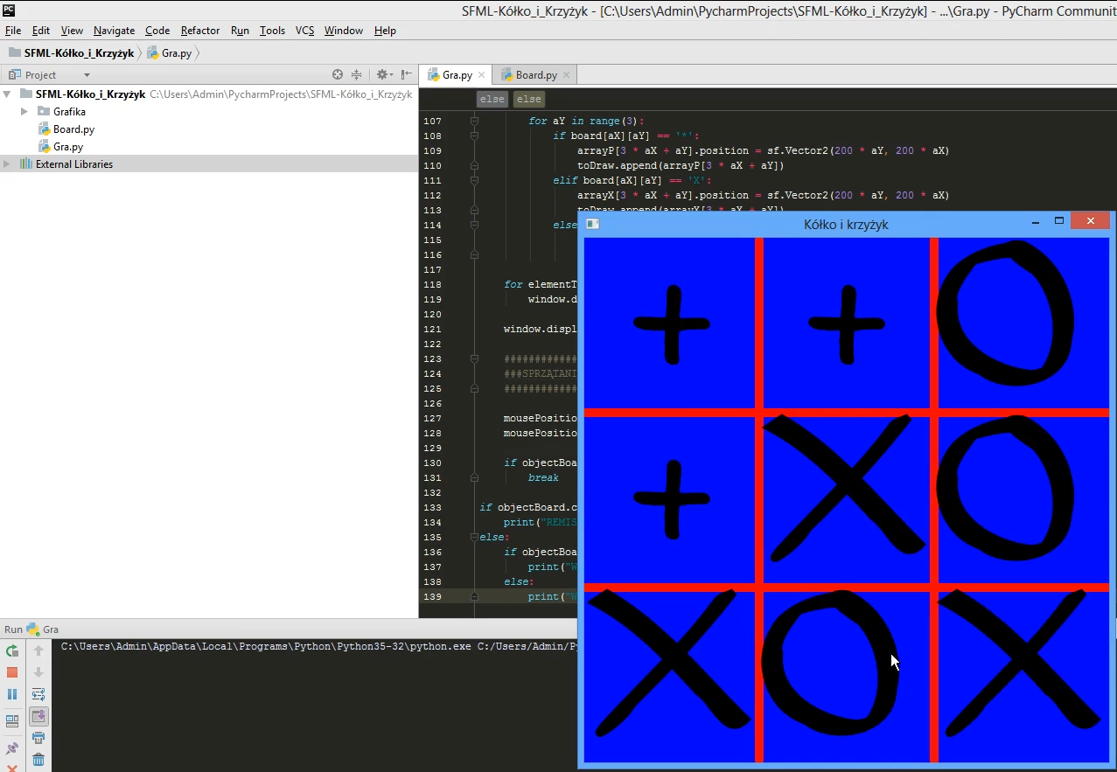Click the first 'else' breadcrumb
Image resolution: width=1117 pixels, height=772 pixels.
point(492,100)
